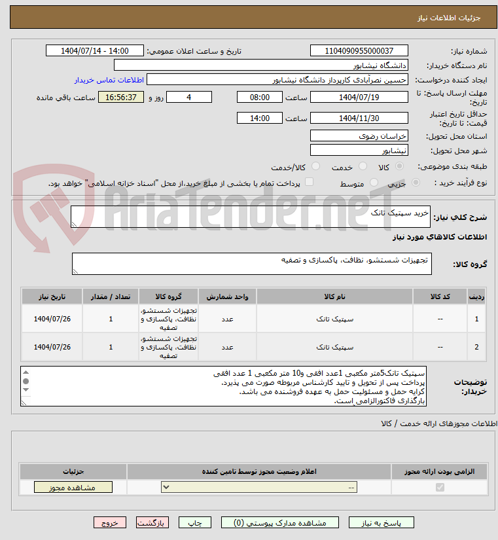Click the resize handle of شرح کلی نیاز textarea
The image size is (498, 540).
click(74, 225)
